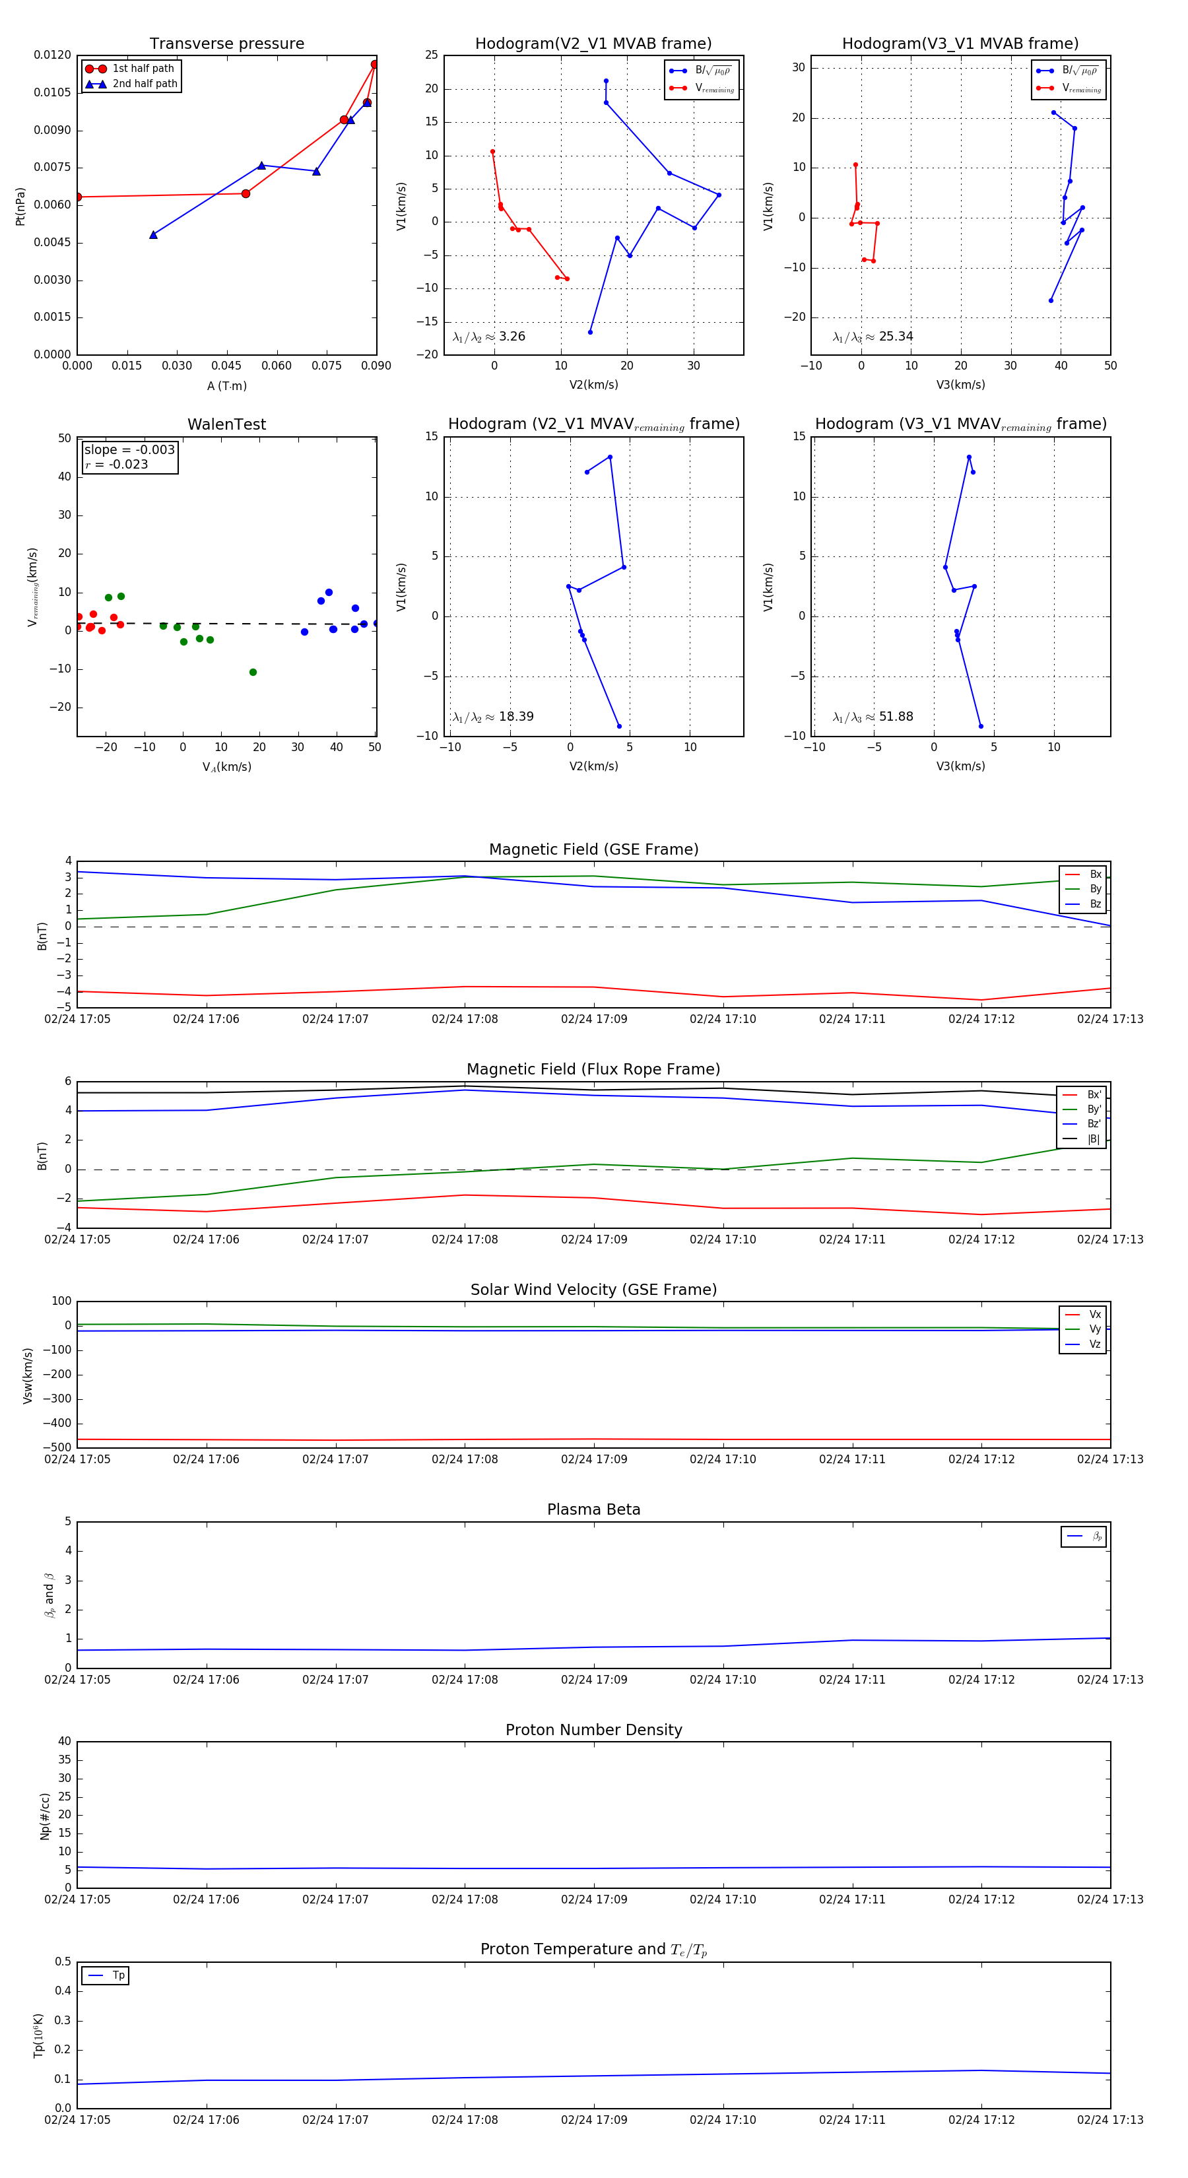Click the 'WalenTest' plot title
The height and width of the screenshot is (2178, 1188).
point(226,424)
